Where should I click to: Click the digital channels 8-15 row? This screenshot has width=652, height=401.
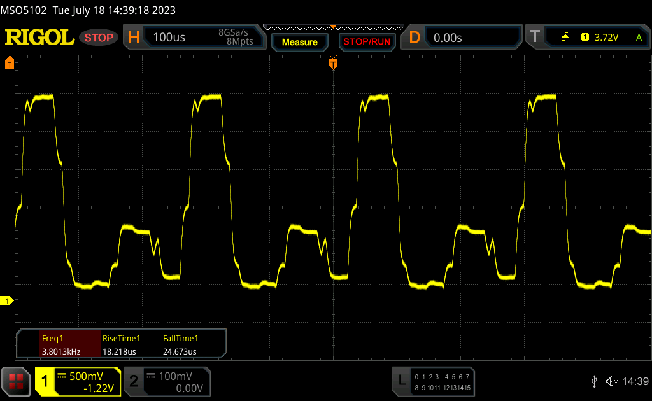pos(442,388)
